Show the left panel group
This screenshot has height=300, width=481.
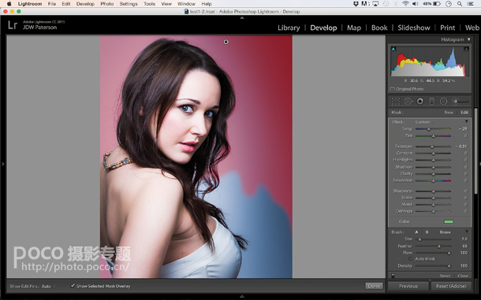(3, 164)
